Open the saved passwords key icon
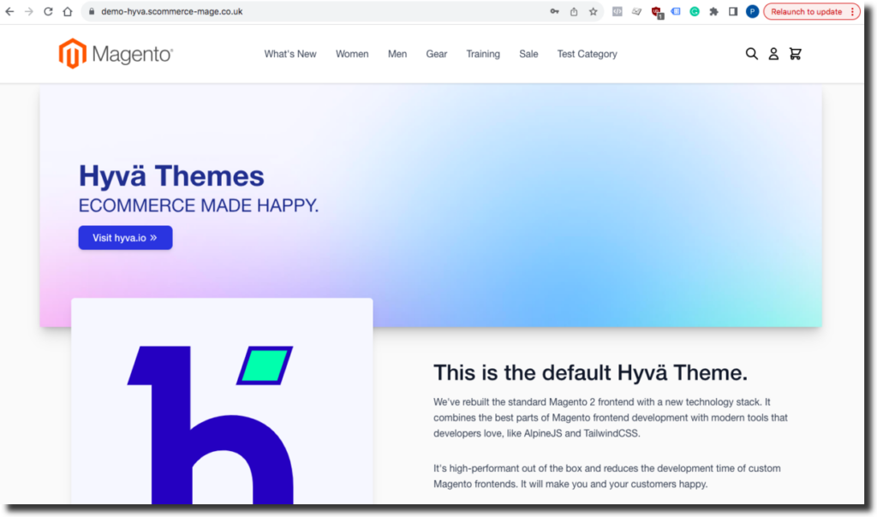877x517 pixels. point(554,12)
